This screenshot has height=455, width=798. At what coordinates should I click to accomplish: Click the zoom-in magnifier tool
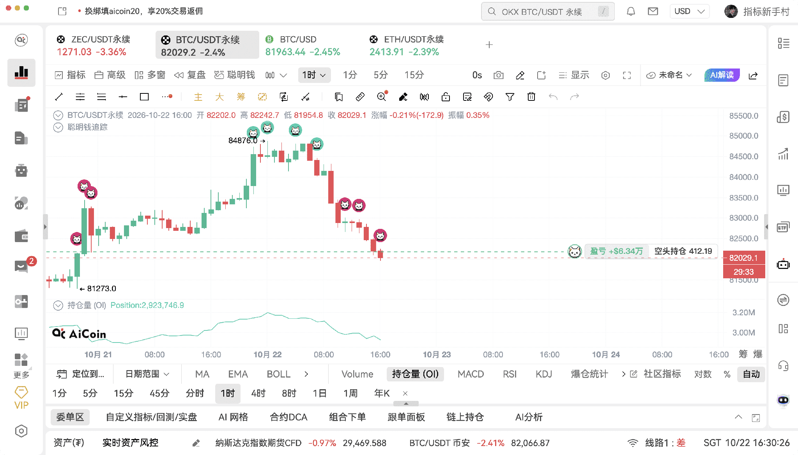[382, 97]
